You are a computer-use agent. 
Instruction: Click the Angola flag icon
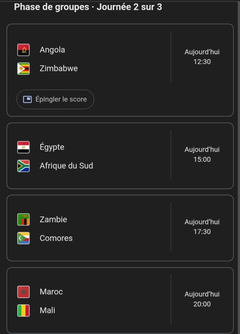pos(23,50)
